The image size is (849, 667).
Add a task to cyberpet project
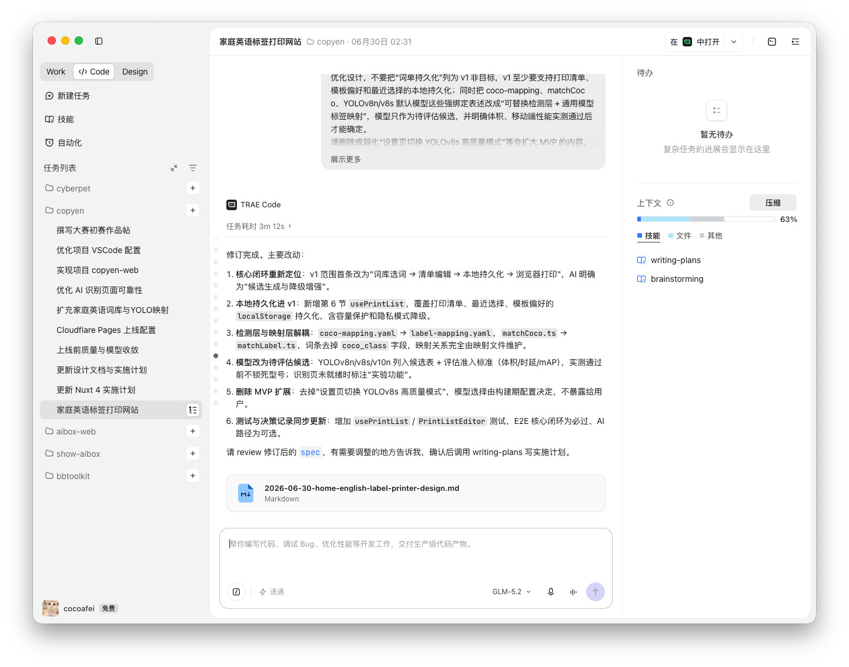point(193,188)
